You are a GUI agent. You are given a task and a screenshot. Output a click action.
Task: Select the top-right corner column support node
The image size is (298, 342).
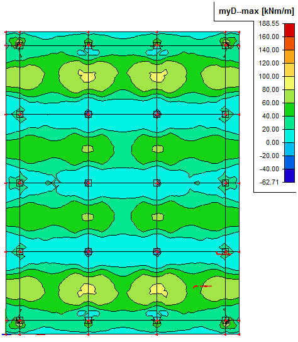pos(226,45)
